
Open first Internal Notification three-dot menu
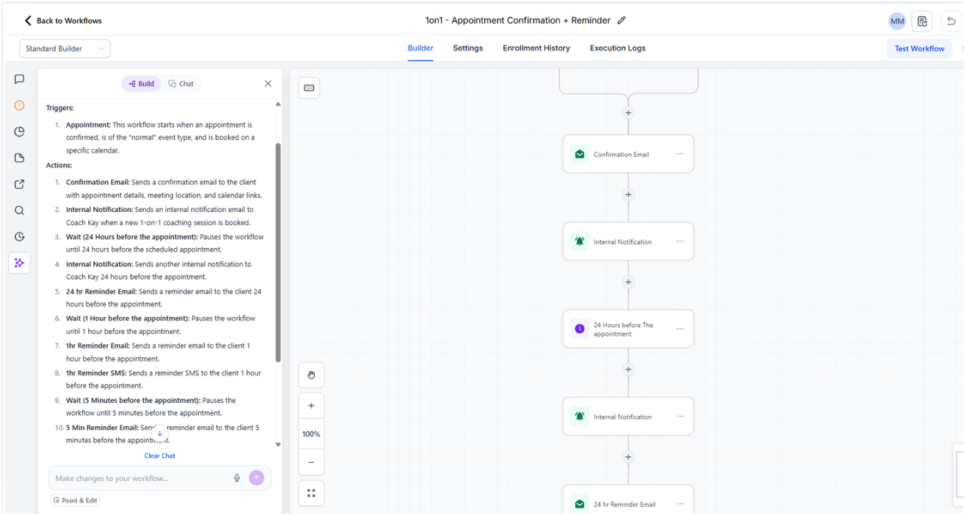(x=680, y=241)
